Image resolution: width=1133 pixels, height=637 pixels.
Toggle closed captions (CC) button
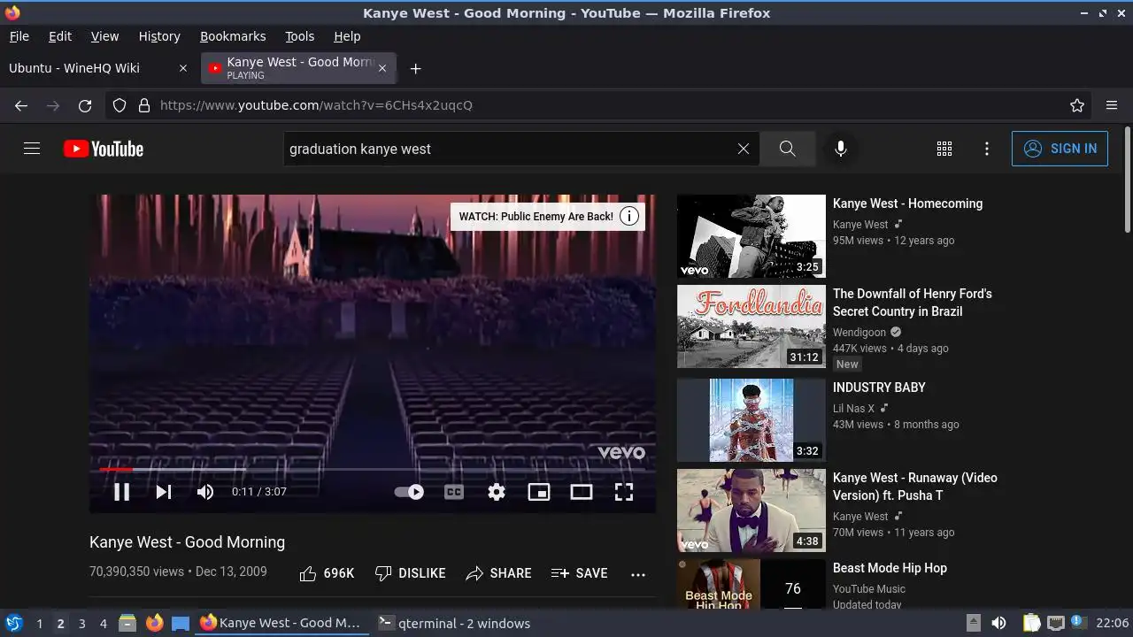(x=454, y=492)
